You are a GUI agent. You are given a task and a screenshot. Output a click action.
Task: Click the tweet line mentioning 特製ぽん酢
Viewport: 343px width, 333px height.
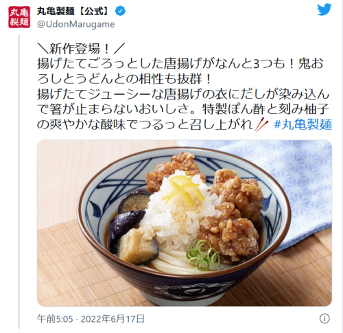tap(185, 110)
